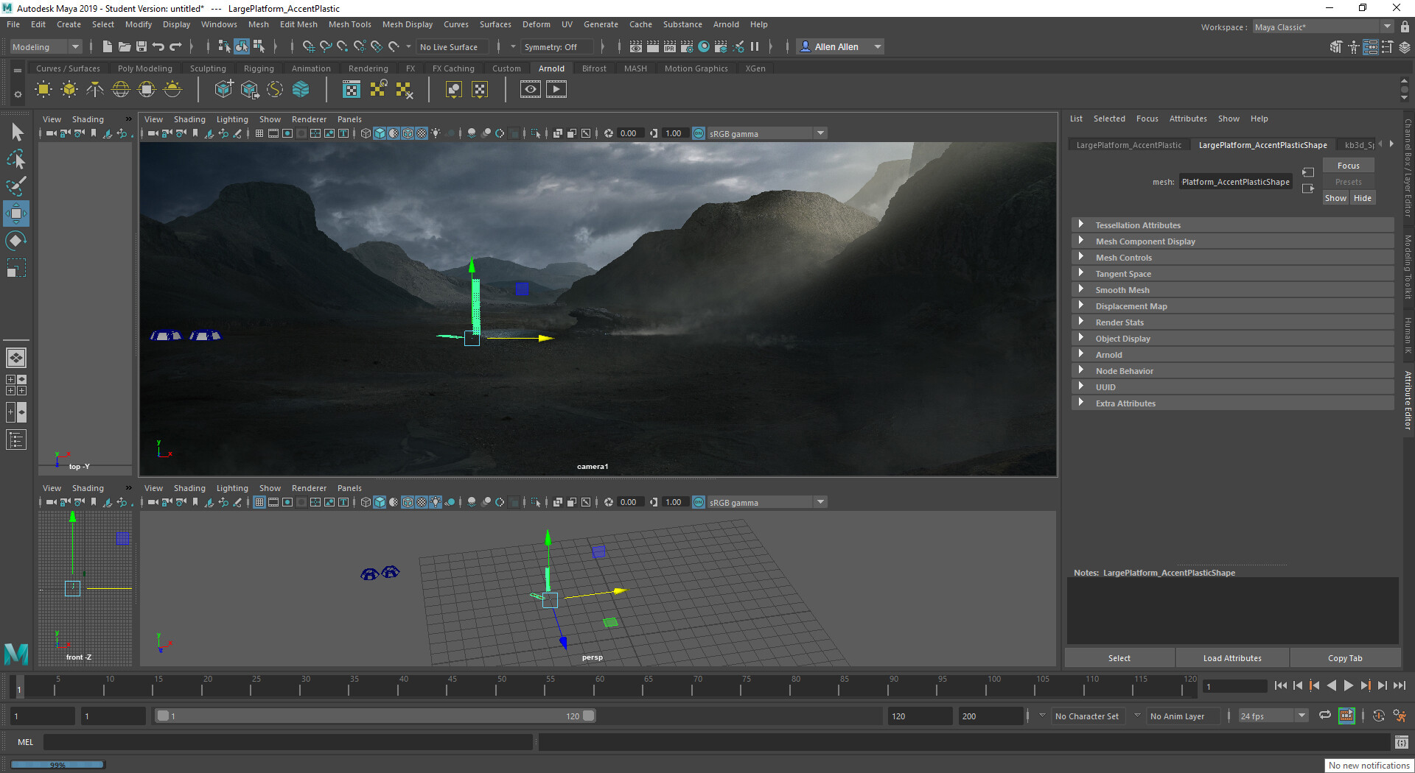Create an Arnold Volume
This screenshot has width=1415, height=773.
click(x=301, y=90)
